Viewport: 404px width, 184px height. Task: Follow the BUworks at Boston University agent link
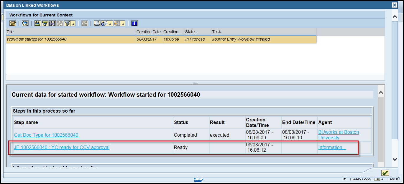pyautogui.click(x=338, y=135)
